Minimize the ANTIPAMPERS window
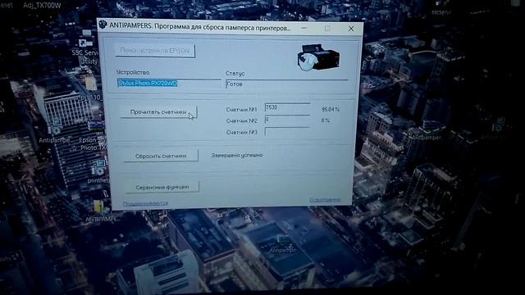This screenshot has height=295, width=525. point(304,29)
